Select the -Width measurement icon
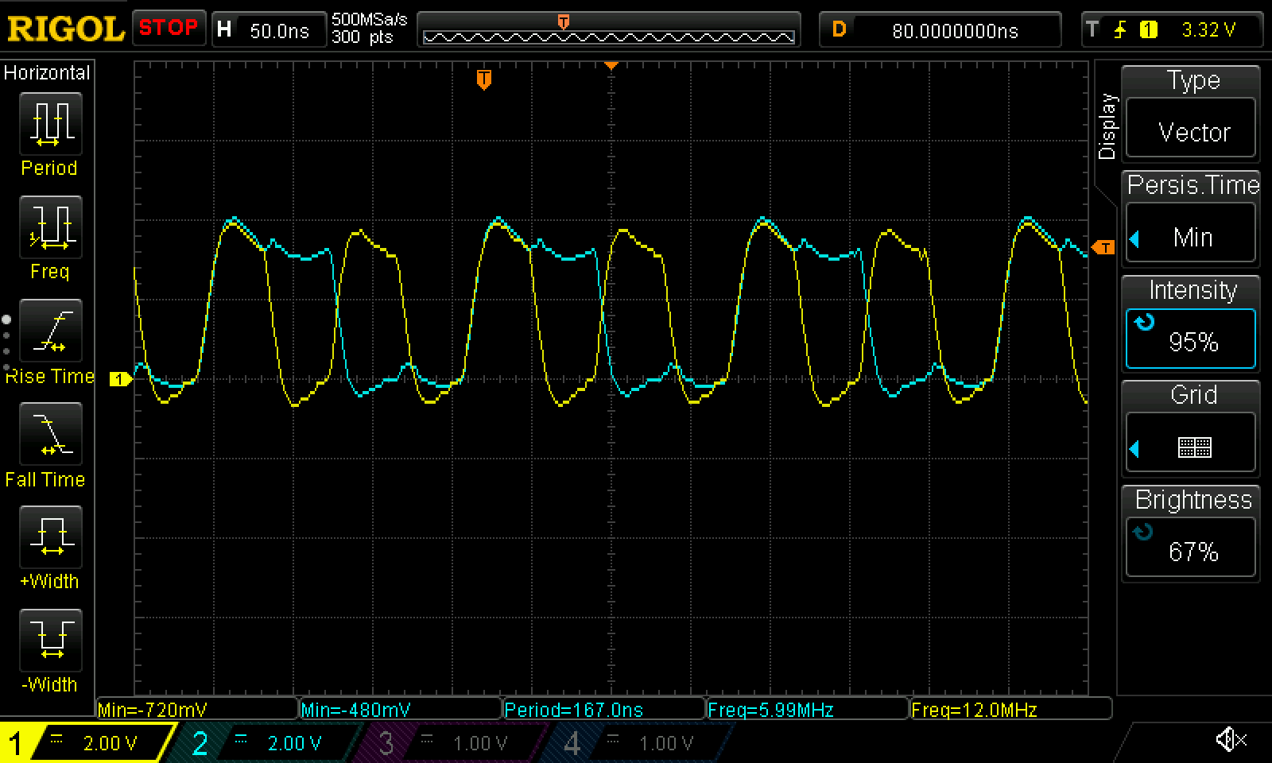 [x=50, y=641]
